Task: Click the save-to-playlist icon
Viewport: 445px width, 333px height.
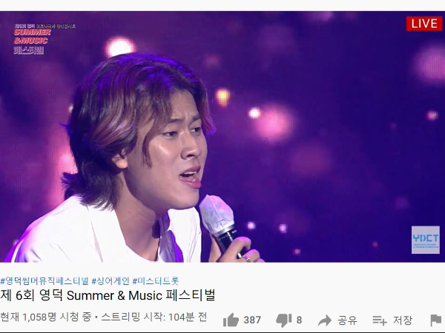Action: [380, 320]
